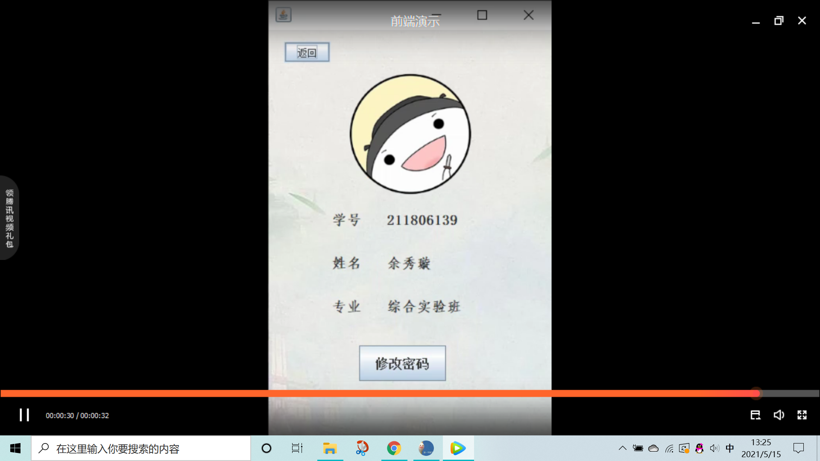Open QQ penguin tray icon
The height and width of the screenshot is (461, 820).
tap(699, 448)
